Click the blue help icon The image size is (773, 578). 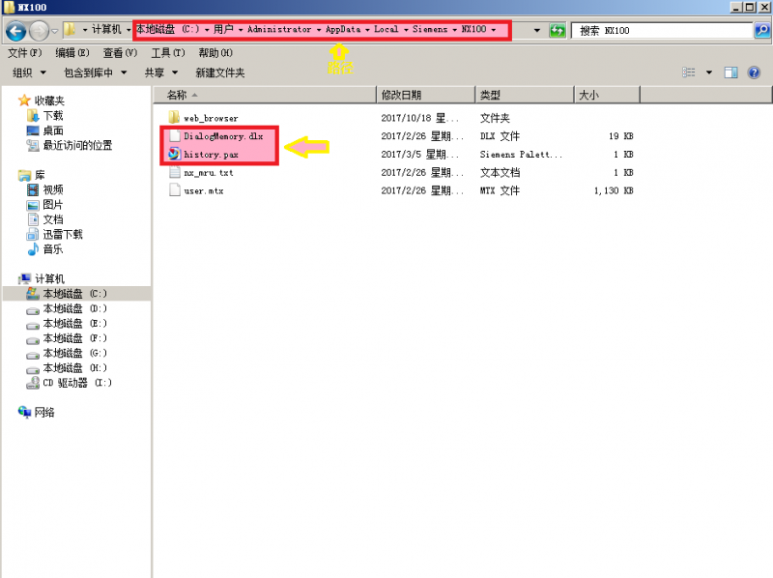tap(754, 72)
